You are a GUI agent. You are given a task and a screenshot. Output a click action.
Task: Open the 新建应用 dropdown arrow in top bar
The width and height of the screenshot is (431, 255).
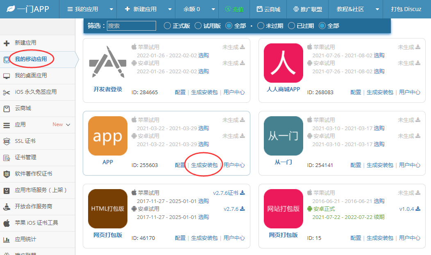[x=170, y=9]
